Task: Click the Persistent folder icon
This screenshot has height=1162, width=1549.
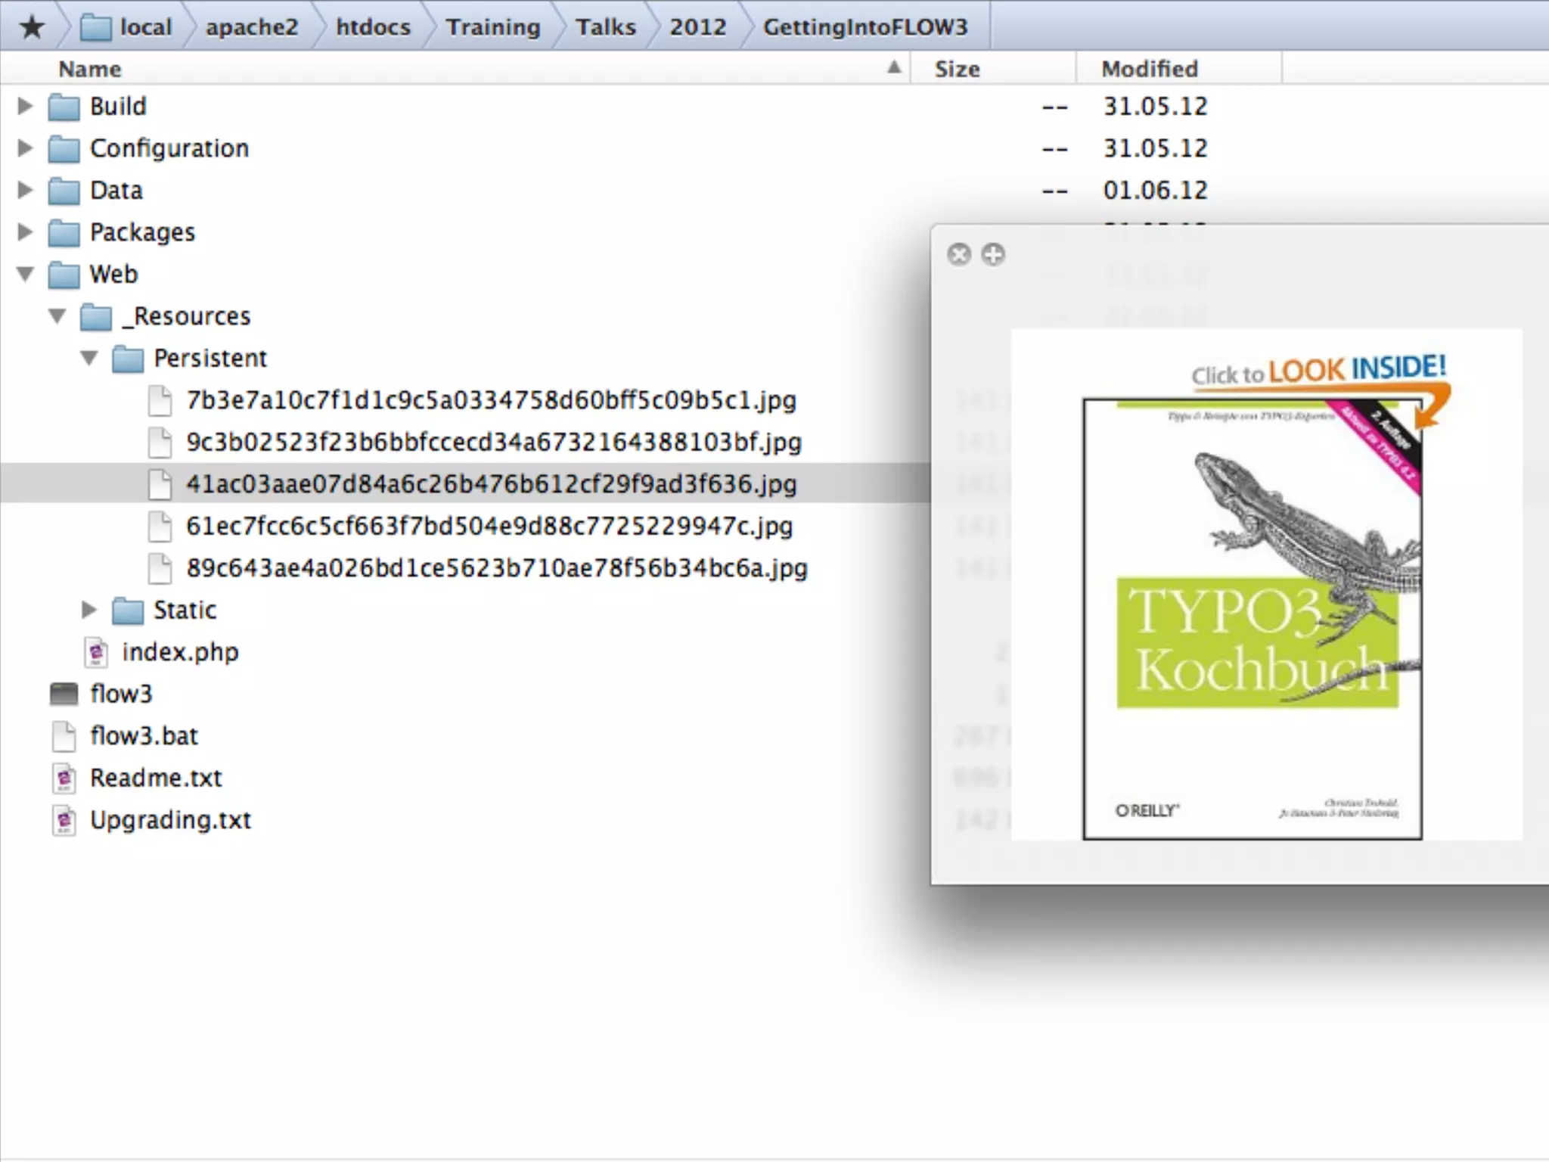Action: pos(128,359)
